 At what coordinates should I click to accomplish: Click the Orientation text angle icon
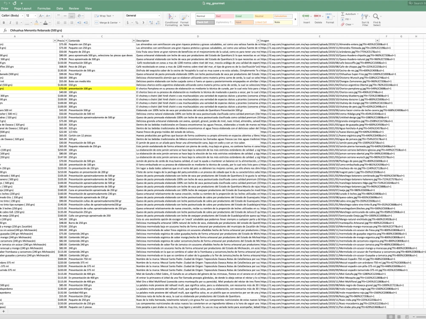pyautogui.click(x=80, y=16)
